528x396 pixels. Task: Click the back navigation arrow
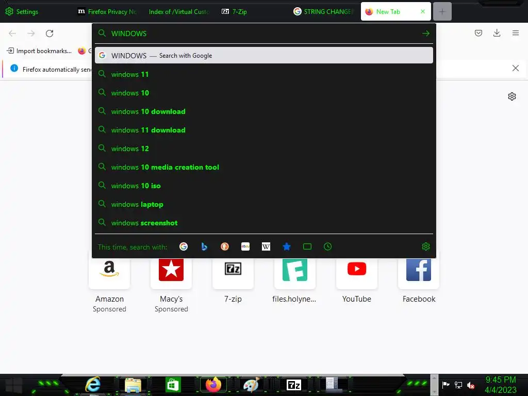(x=12, y=34)
